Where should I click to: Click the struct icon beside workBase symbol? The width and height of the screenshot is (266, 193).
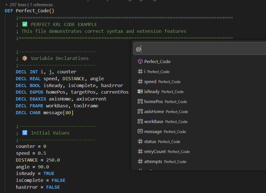[x=140, y=121]
